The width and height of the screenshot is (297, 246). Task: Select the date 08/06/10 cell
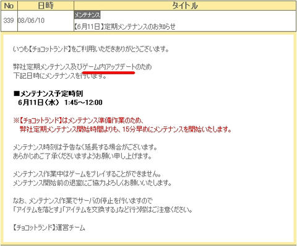[x=46, y=20]
